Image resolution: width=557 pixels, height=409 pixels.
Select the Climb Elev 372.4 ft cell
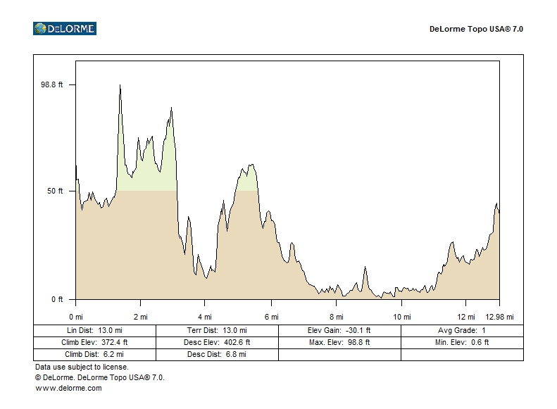[94, 342]
